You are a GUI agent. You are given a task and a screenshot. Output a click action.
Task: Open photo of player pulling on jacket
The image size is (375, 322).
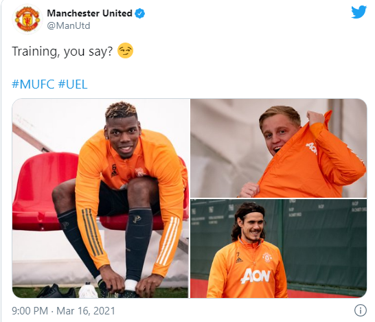tap(278, 148)
